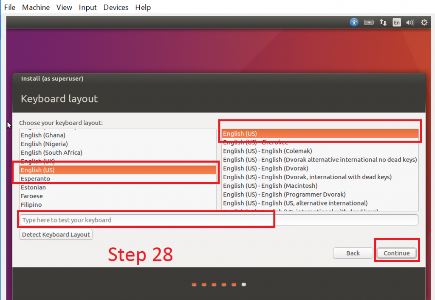Select Filipino layout
This screenshot has height=300, width=435.
(x=118, y=205)
